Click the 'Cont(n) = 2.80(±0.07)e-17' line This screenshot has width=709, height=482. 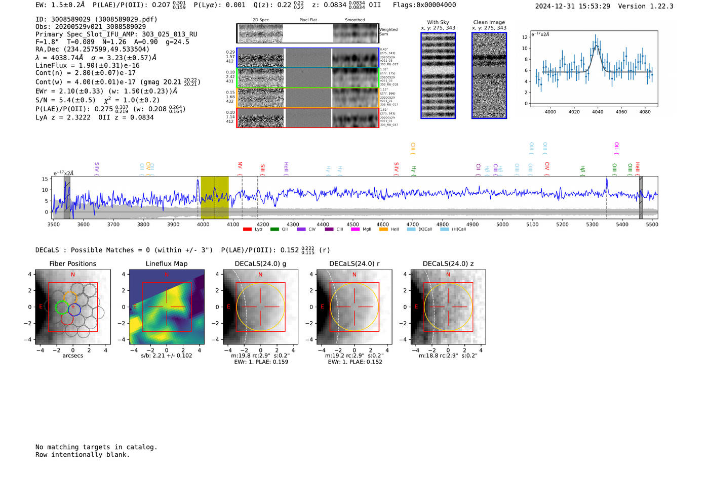pos(86,73)
